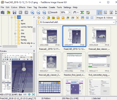Expand the dae folder tree node
The image size is (117, 100).
point(15,33)
